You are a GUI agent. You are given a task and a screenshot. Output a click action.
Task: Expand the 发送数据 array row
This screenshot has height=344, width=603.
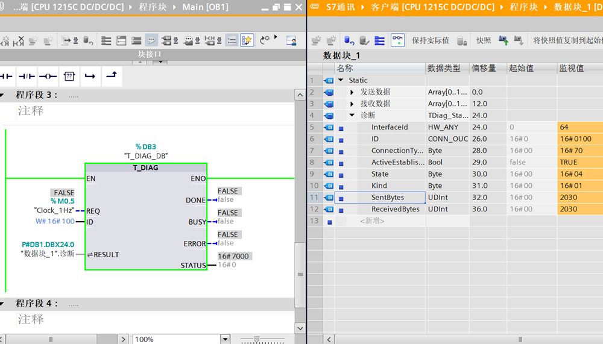(352, 92)
